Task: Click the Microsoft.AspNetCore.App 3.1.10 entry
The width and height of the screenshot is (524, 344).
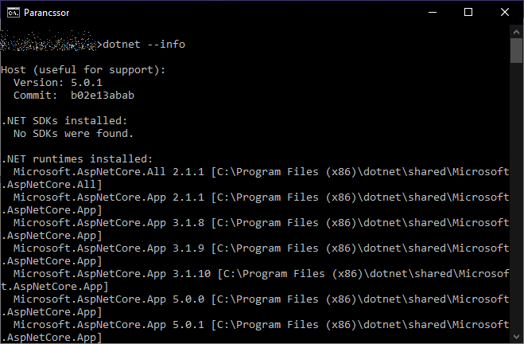Action: tap(111, 274)
